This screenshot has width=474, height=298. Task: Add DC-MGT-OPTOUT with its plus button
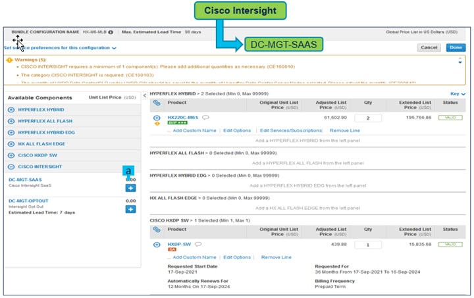pos(130,209)
